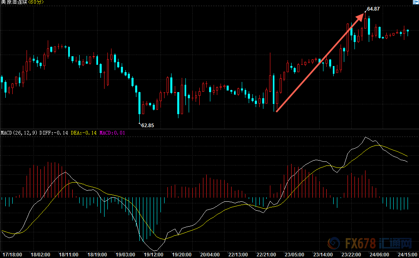The height and width of the screenshot is (258, 419).
Task: Select the 19/12:00 time axis label
Action: 154,254
